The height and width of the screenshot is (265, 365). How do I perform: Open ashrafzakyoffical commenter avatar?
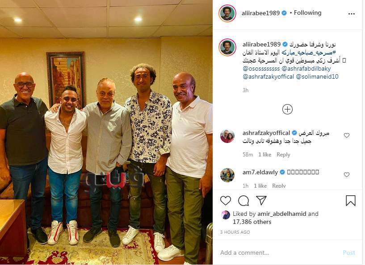pyautogui.click(x=227, y=136)
